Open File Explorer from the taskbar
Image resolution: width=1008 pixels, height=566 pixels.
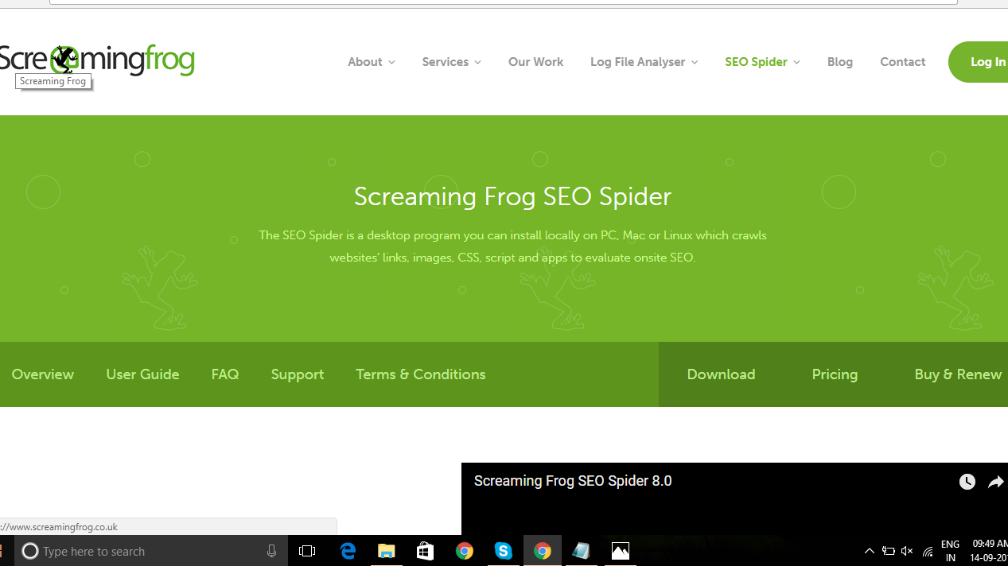pyautogui.click(x=387, y=551)
